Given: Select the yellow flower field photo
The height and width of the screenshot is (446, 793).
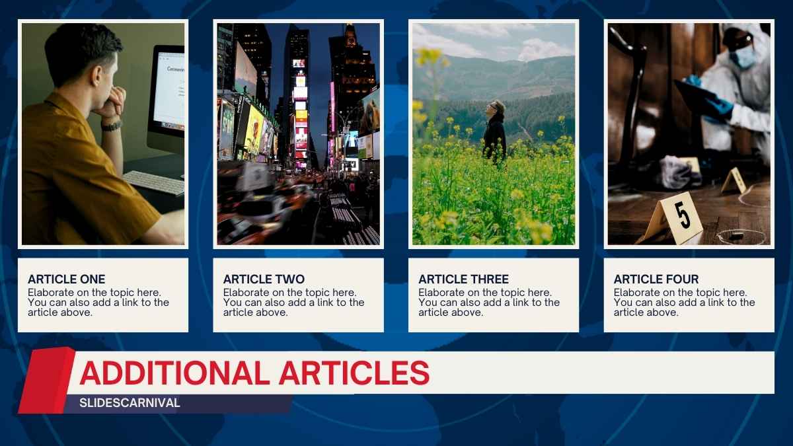Looking at the screenshot, I should click(494, 134).
